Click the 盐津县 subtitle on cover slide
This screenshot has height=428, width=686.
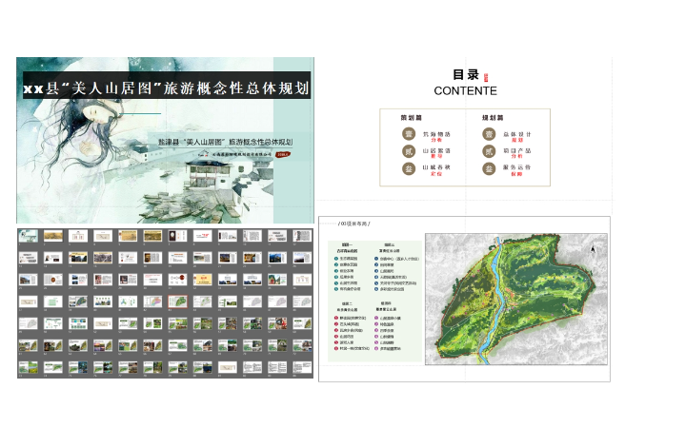225,142
